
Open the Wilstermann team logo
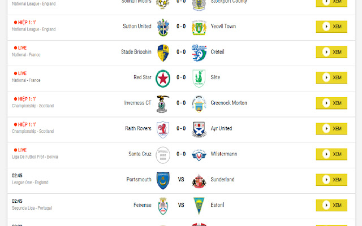click(x=199, y=155)
